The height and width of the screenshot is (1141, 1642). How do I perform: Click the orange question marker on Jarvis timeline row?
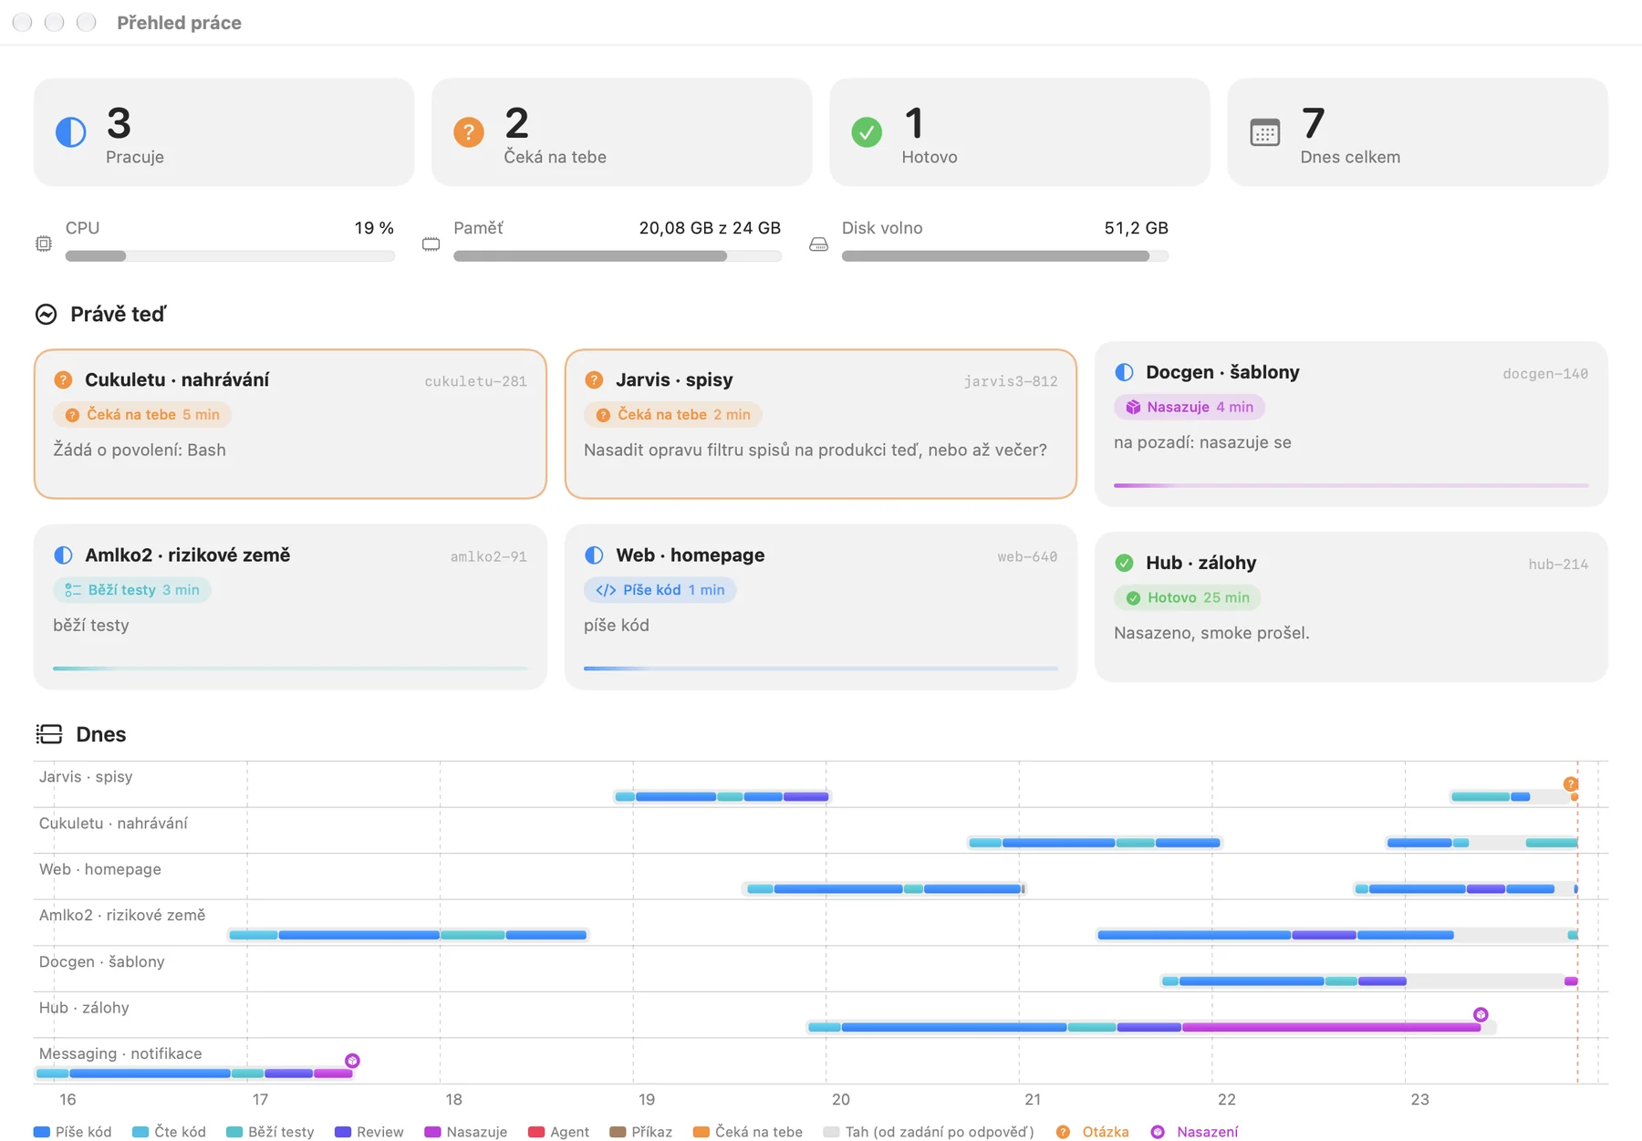(x=1571, y=784)
